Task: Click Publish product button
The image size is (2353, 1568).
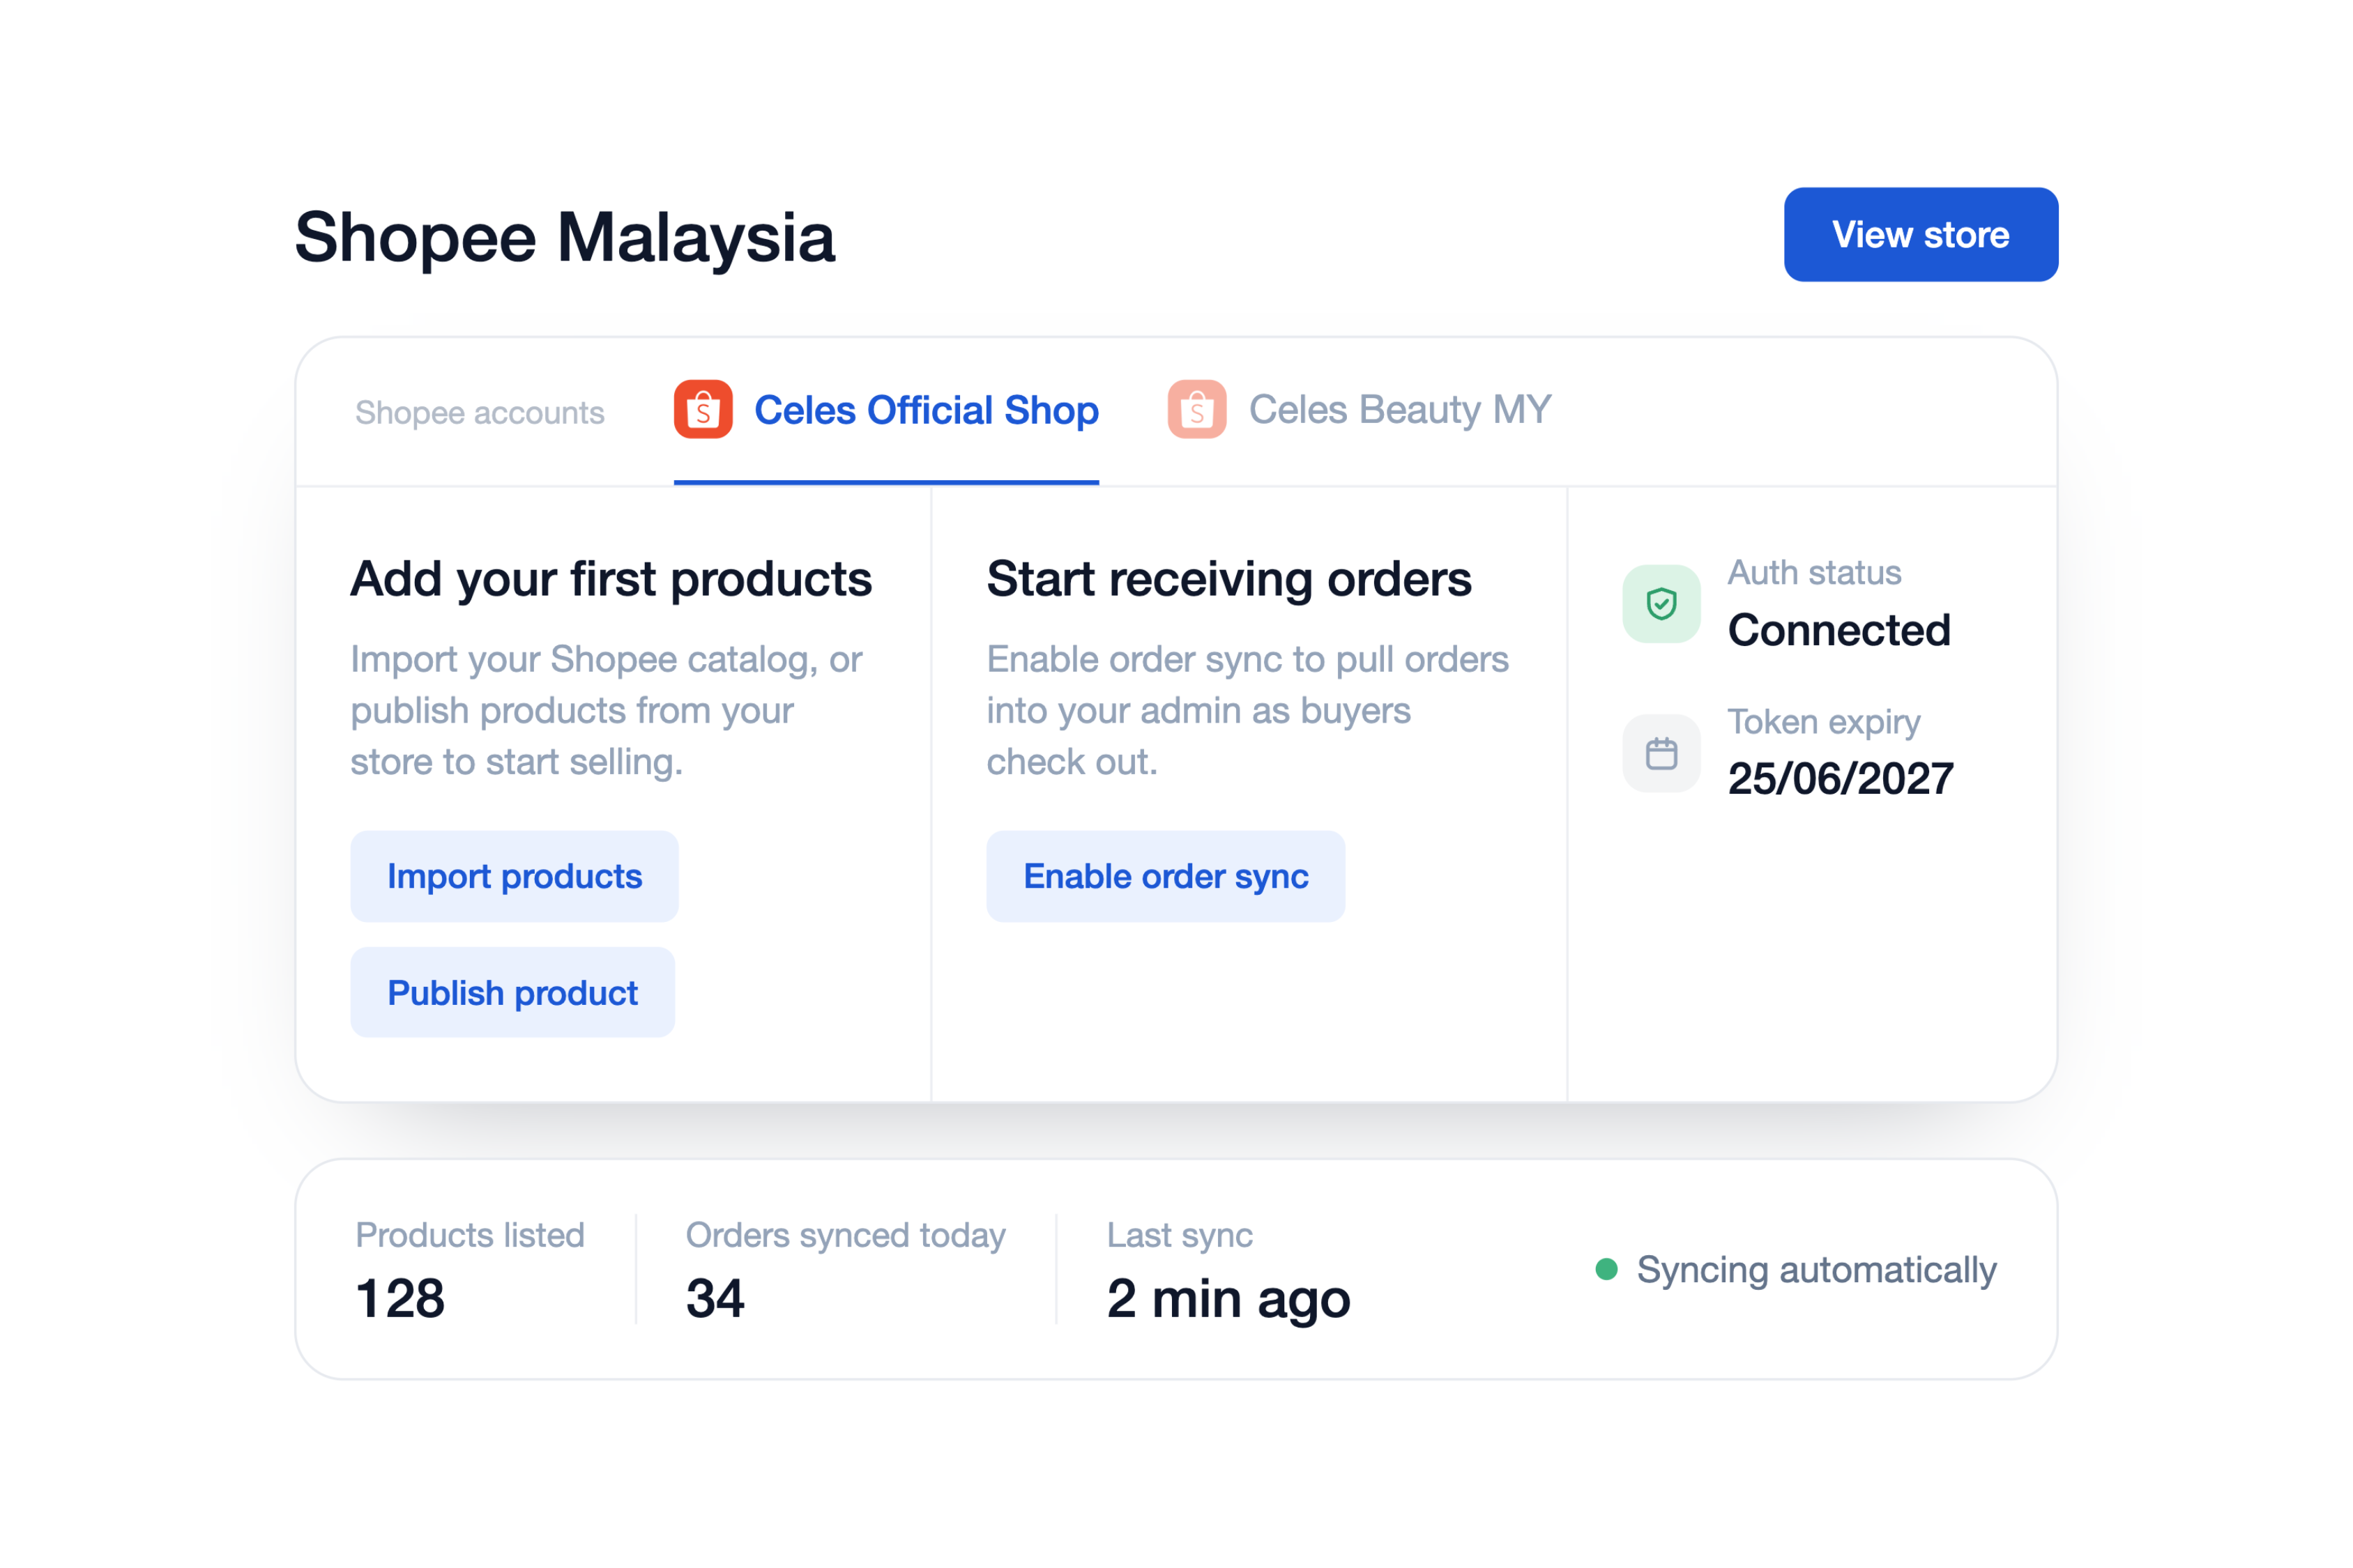Action: (512, 992)
